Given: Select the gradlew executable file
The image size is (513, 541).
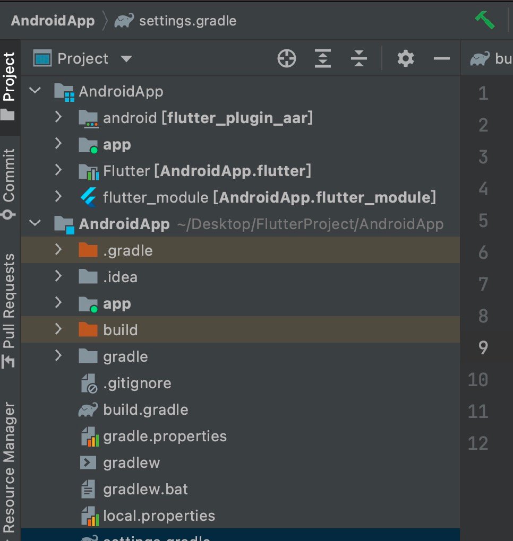Looking at the screenshot, I should pos(132,463).
